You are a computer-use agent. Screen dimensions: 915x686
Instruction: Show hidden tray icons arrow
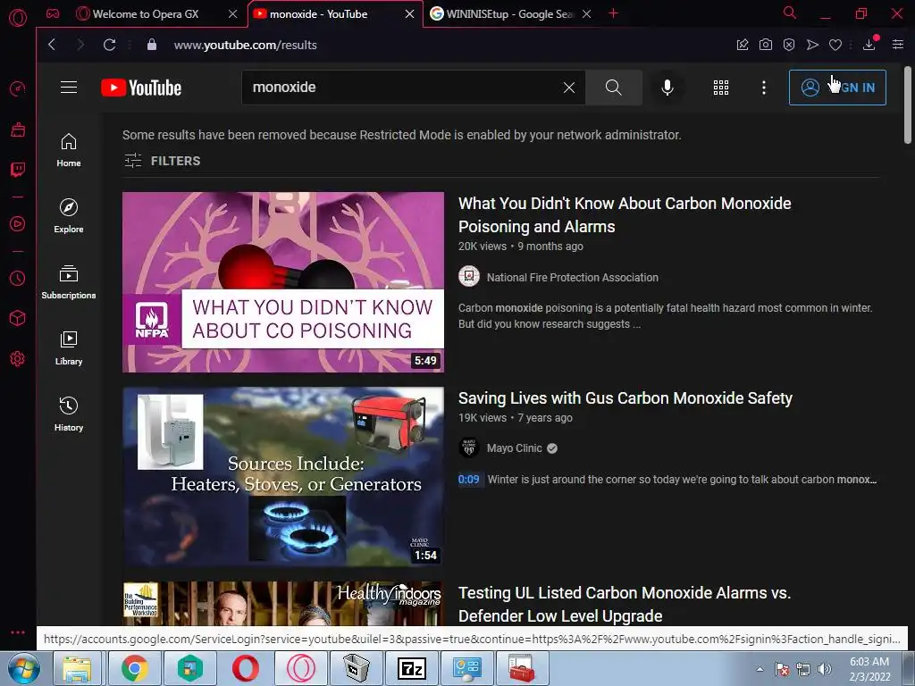(x=760, y=669)
